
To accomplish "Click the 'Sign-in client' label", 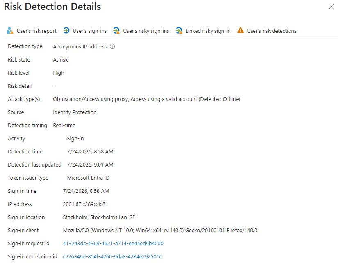I will (x=23, y=231).
